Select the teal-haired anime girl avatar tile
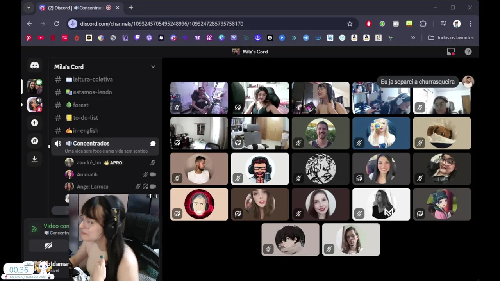Screen dimensions: 500x281 point(442,204)
